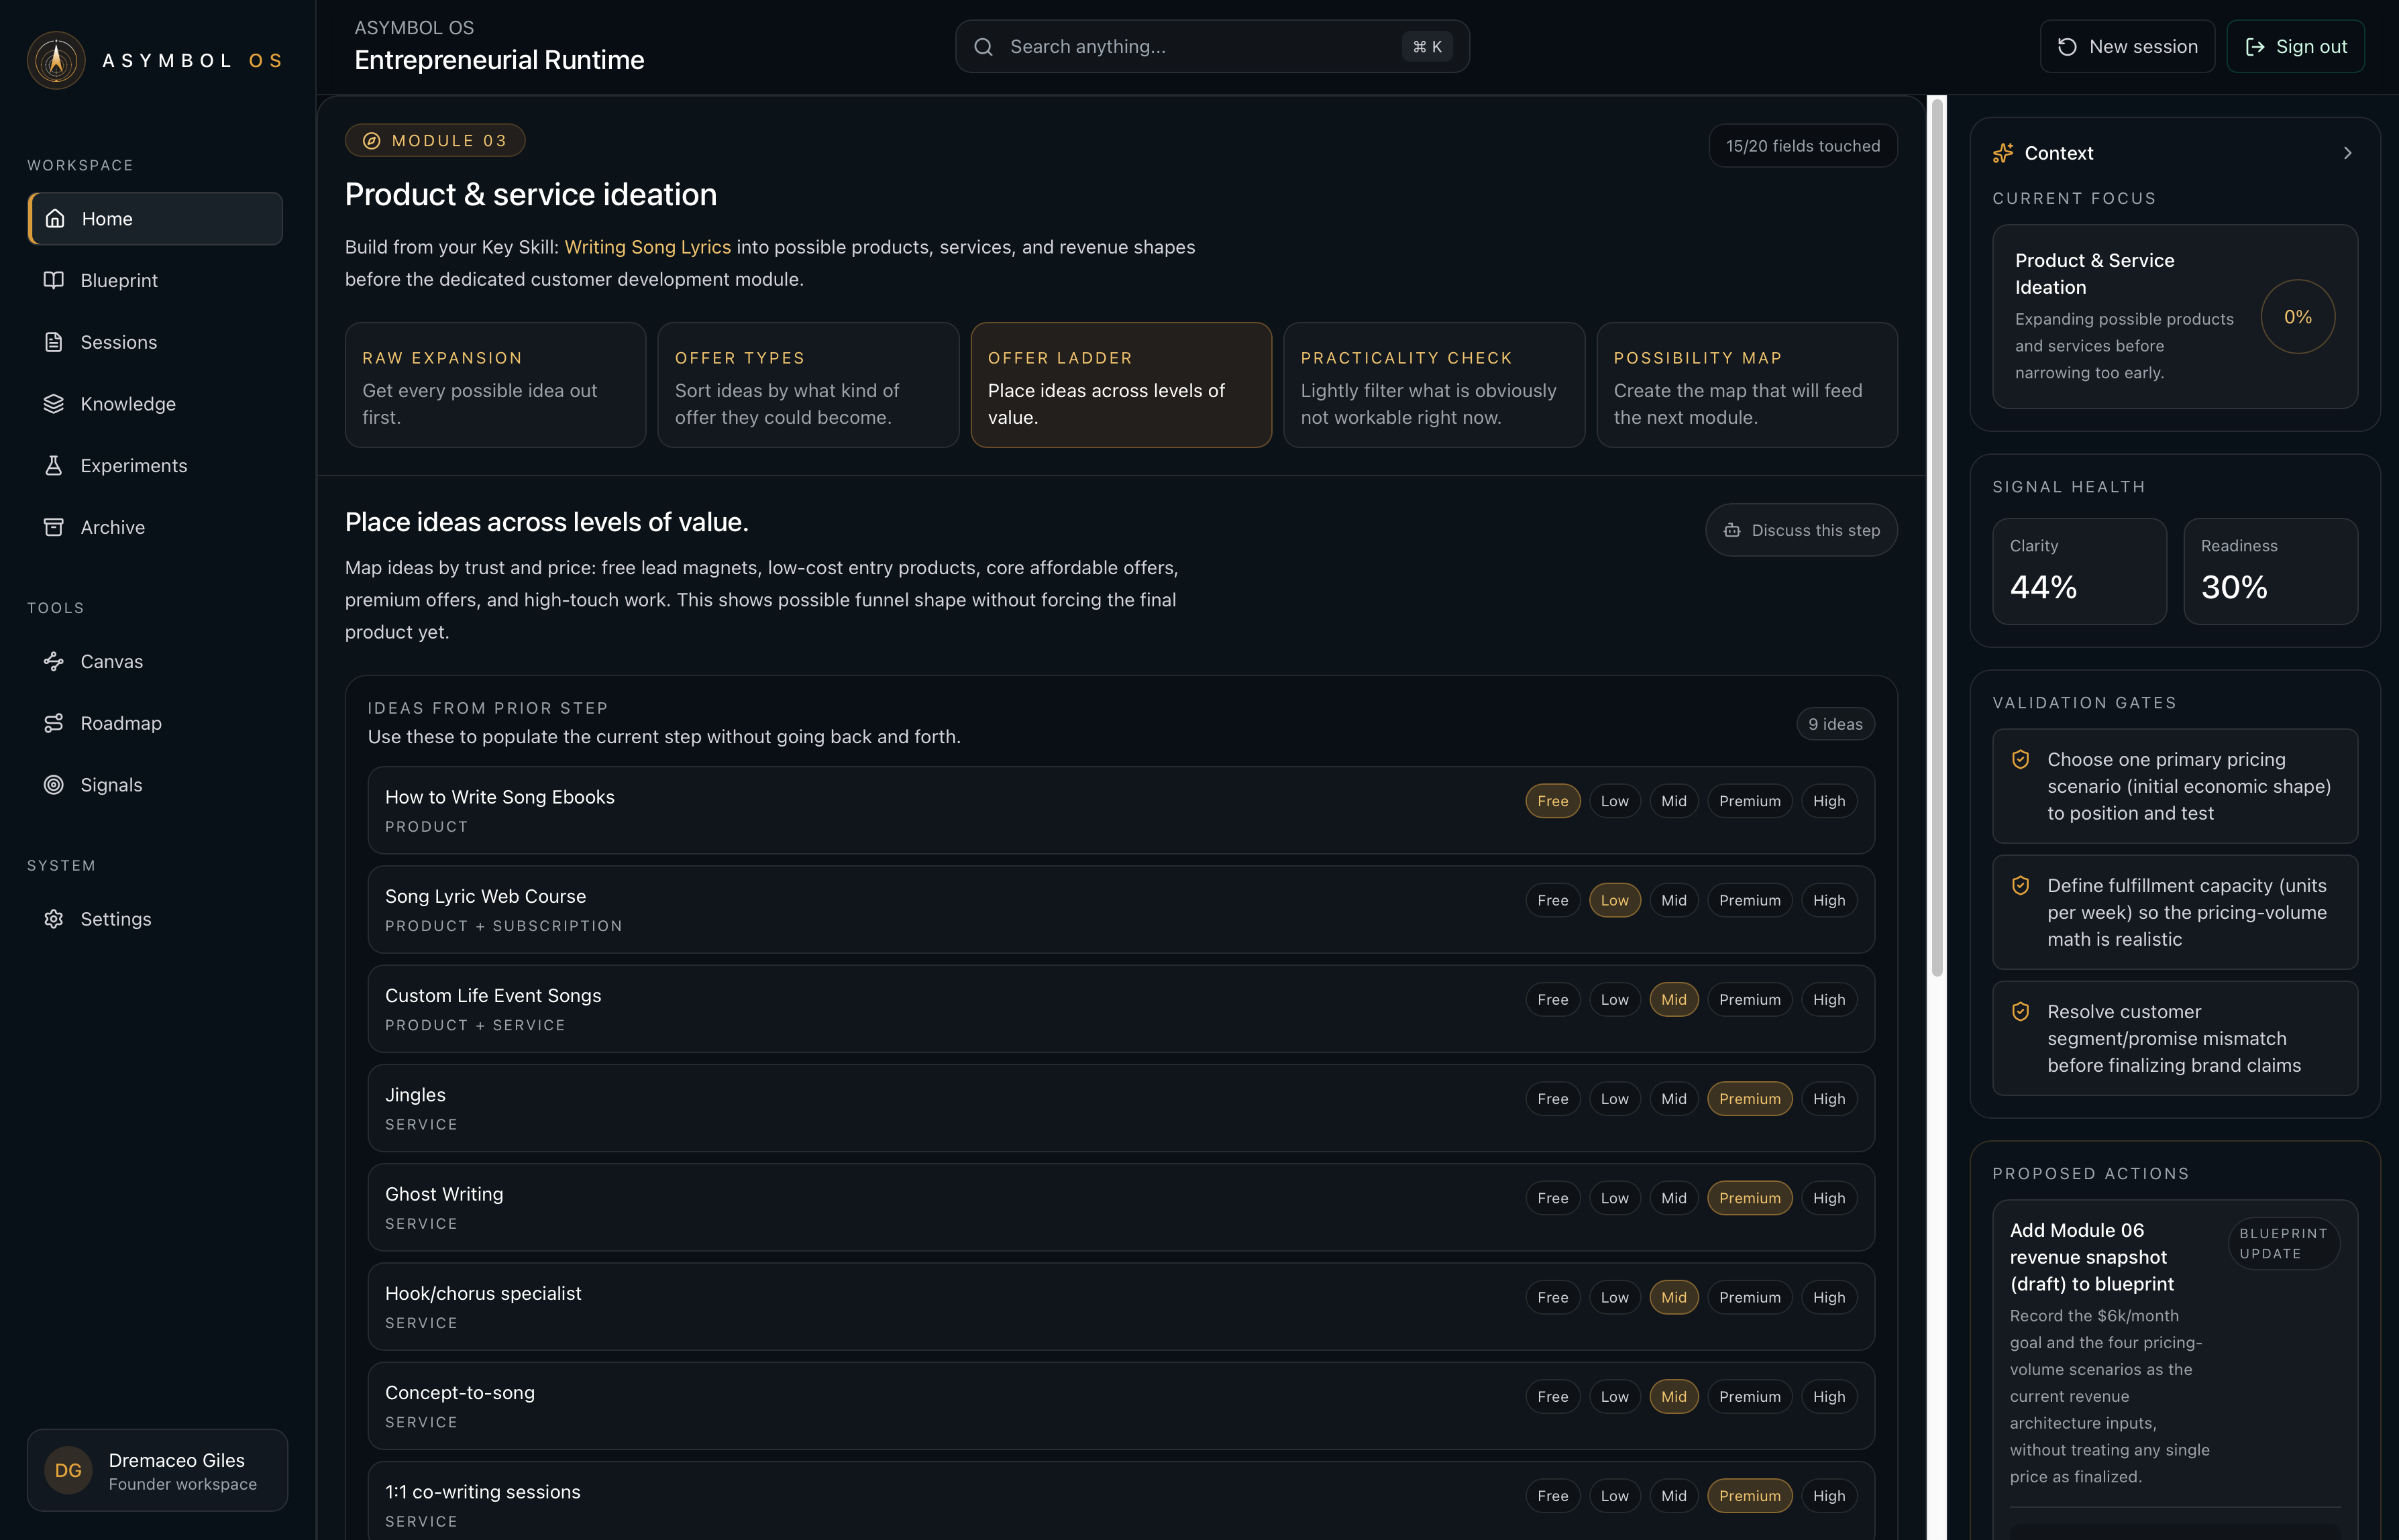Click the Discuss this step bot icon
Image resolution: width=2399 pixels, height=1540 pixels.
click(x=1732, y=531)
